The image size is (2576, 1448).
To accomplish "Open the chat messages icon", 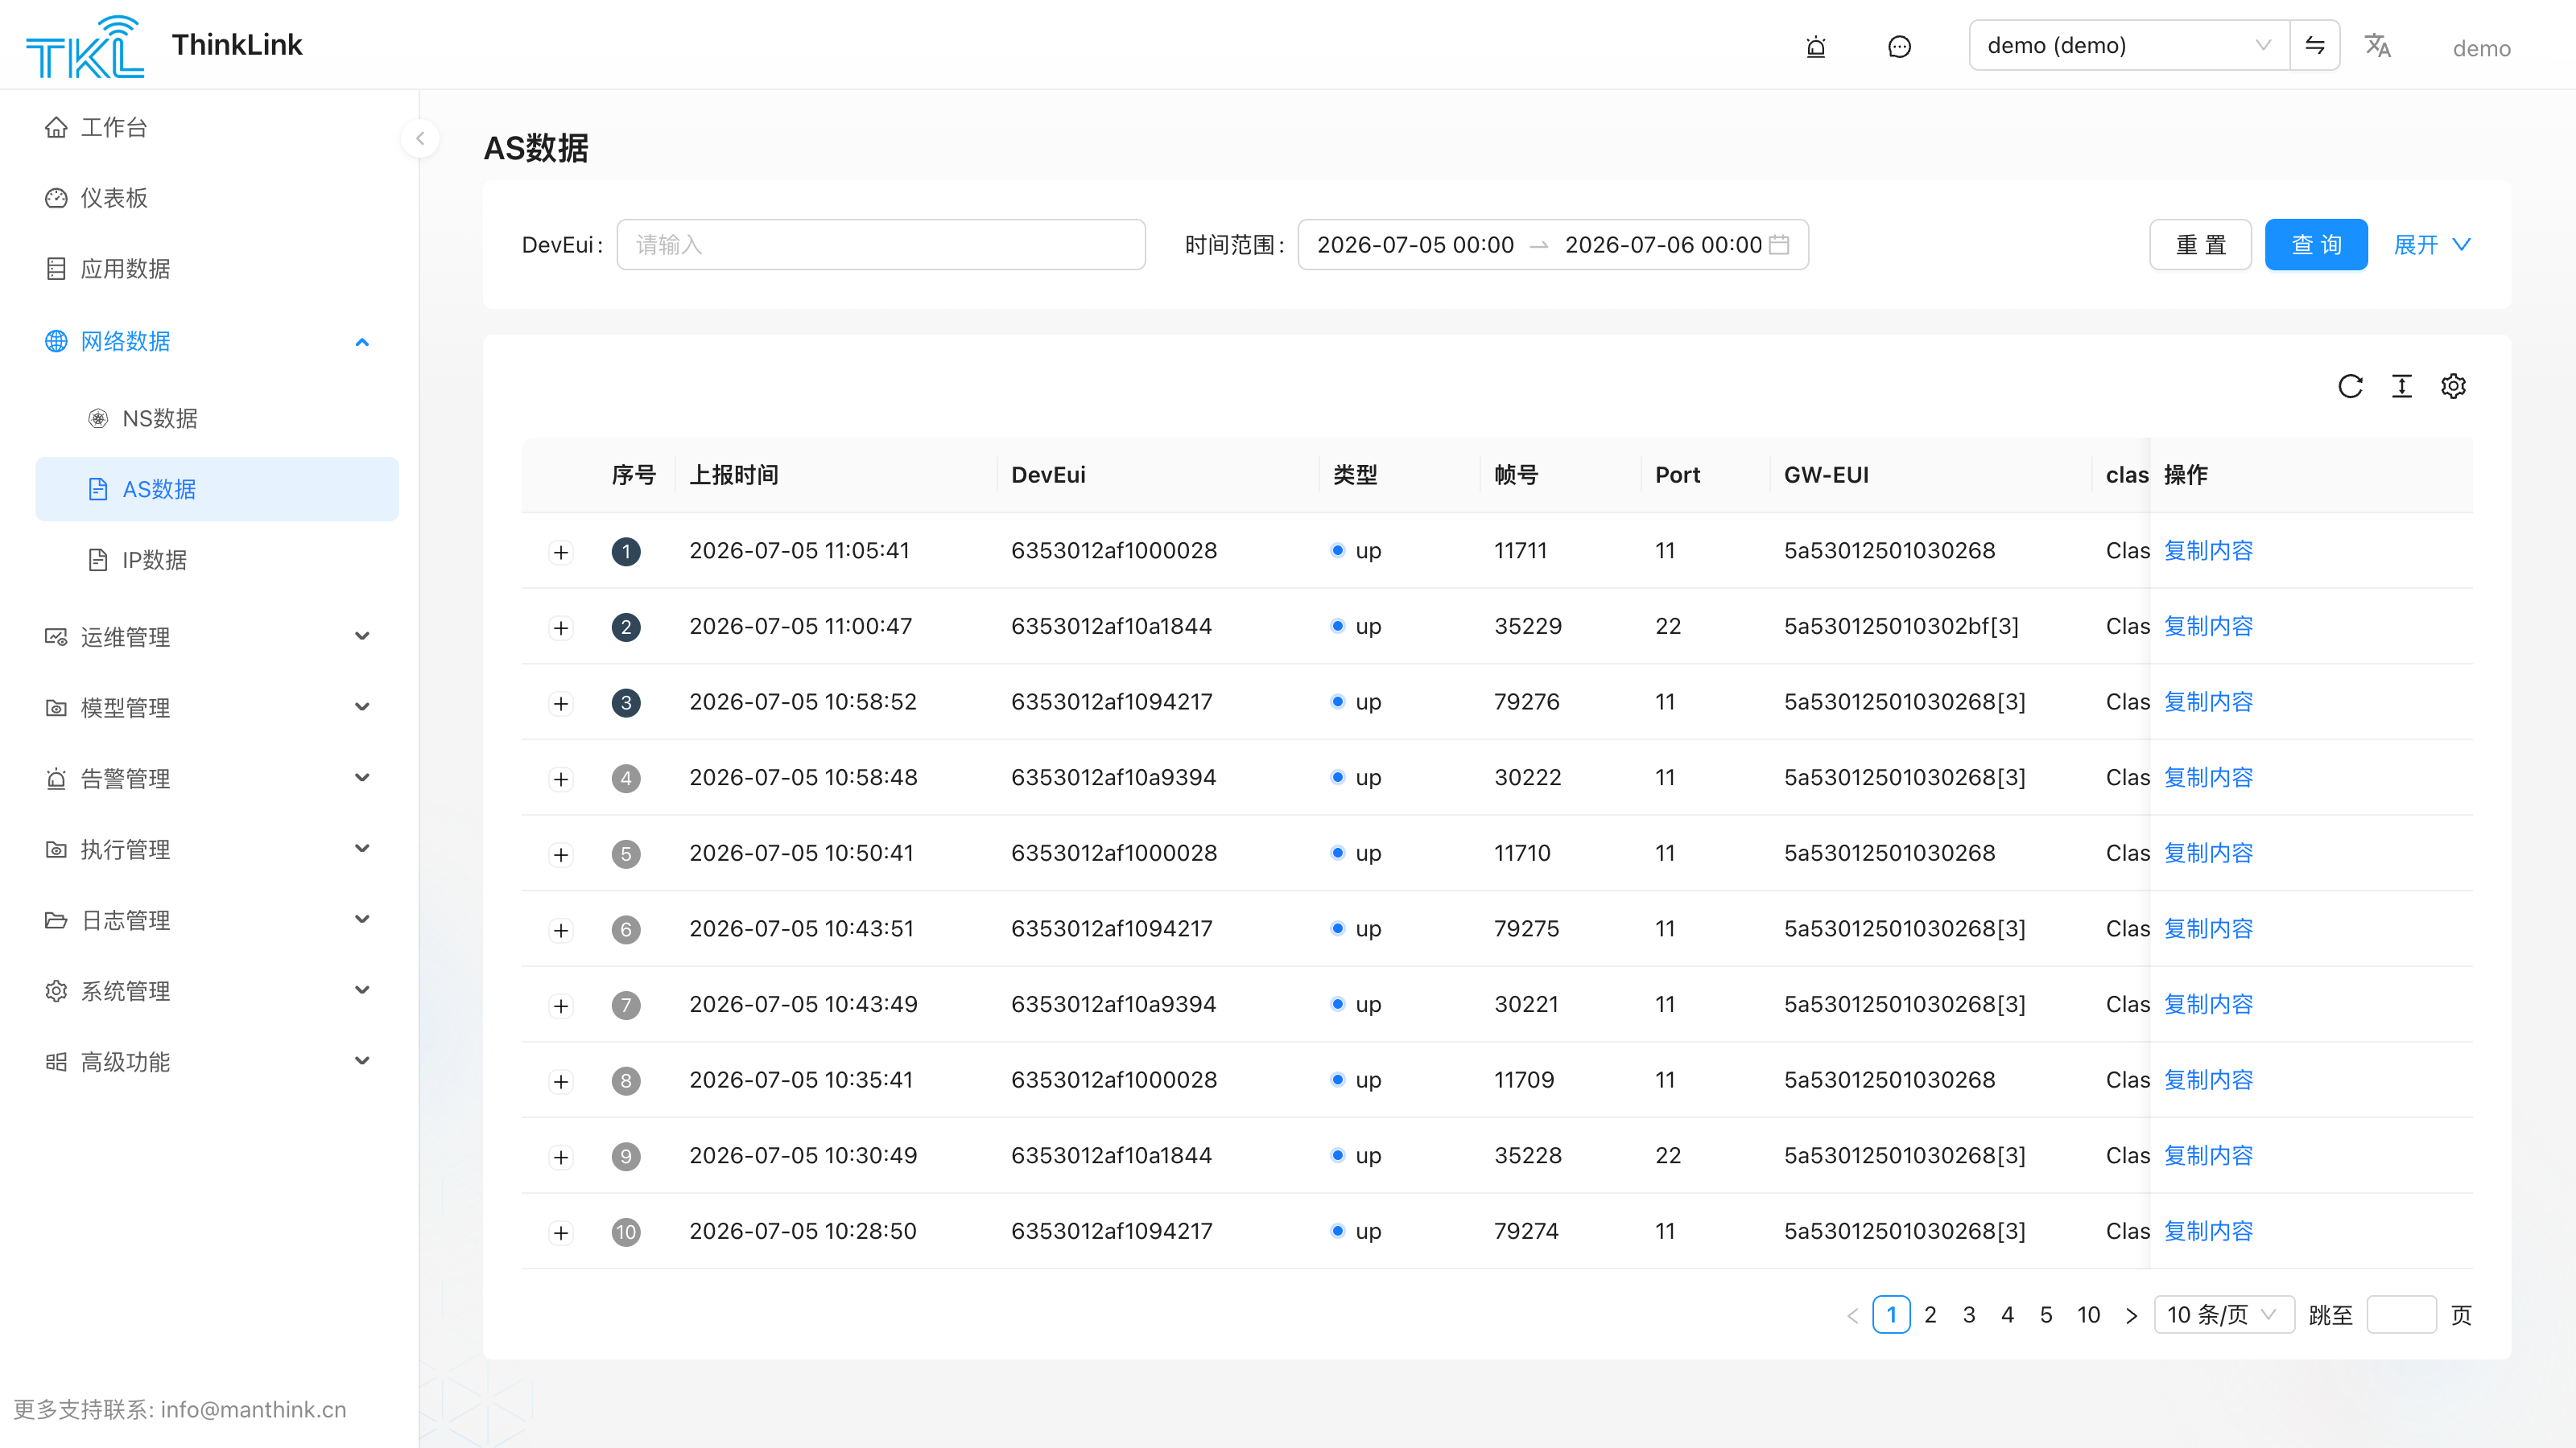I will pyautogui.click(x=1899, y=47).
